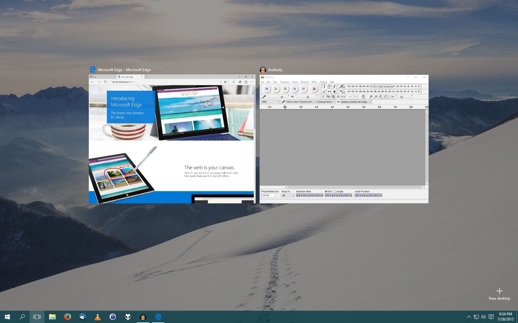518x323 pixels.
Task: Click the Task View button on taskbar
Action: pyautogui.click(x=37, y=317)
